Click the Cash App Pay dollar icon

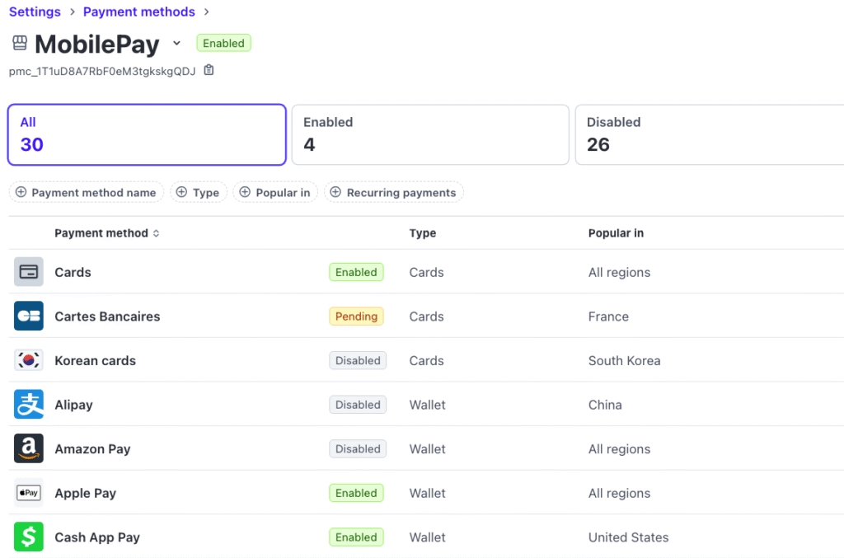(x=28, y=537)
